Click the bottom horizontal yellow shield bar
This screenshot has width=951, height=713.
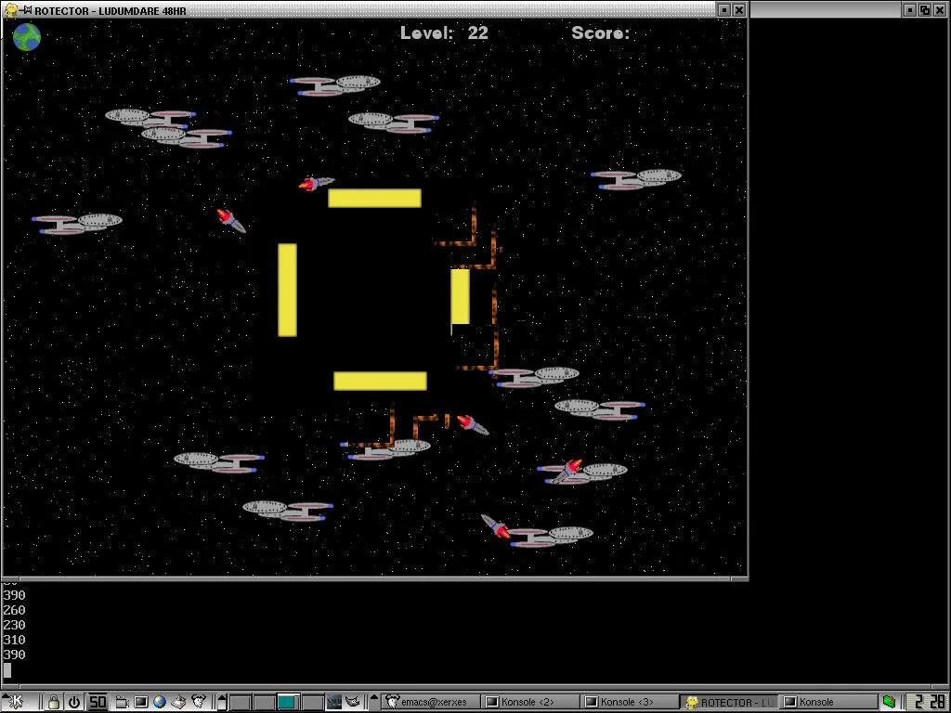pos(380,381)
